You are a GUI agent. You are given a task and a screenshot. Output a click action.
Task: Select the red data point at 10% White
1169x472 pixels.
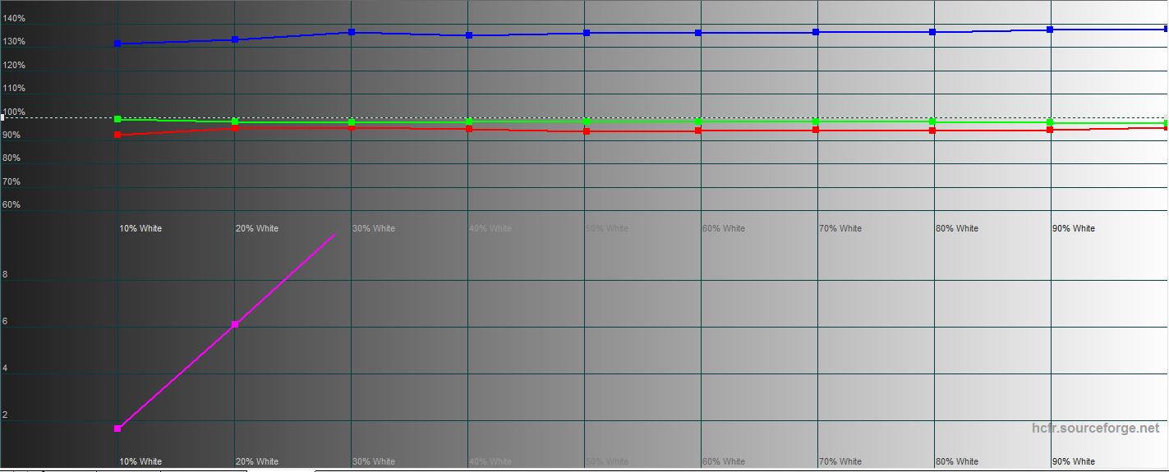point(117,135)
